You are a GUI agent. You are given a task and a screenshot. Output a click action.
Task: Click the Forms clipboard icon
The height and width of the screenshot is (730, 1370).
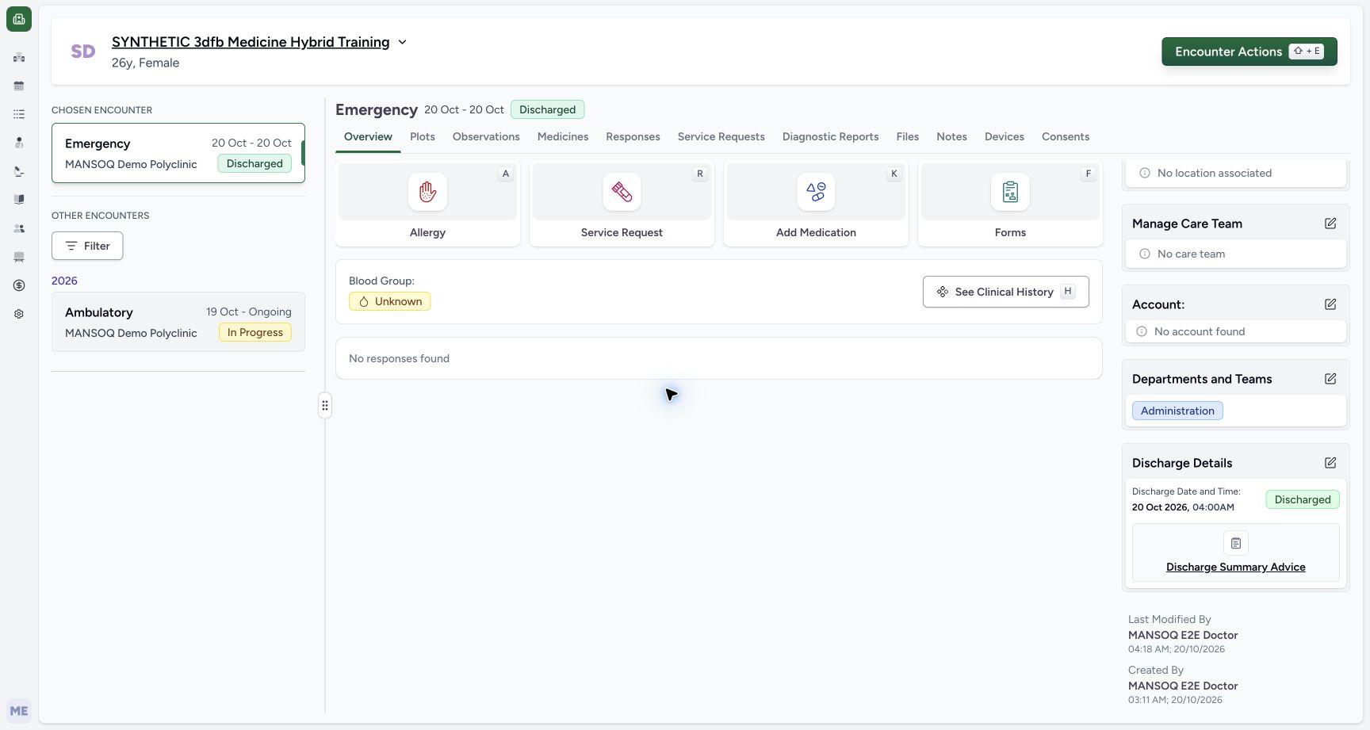point(1010,192)
